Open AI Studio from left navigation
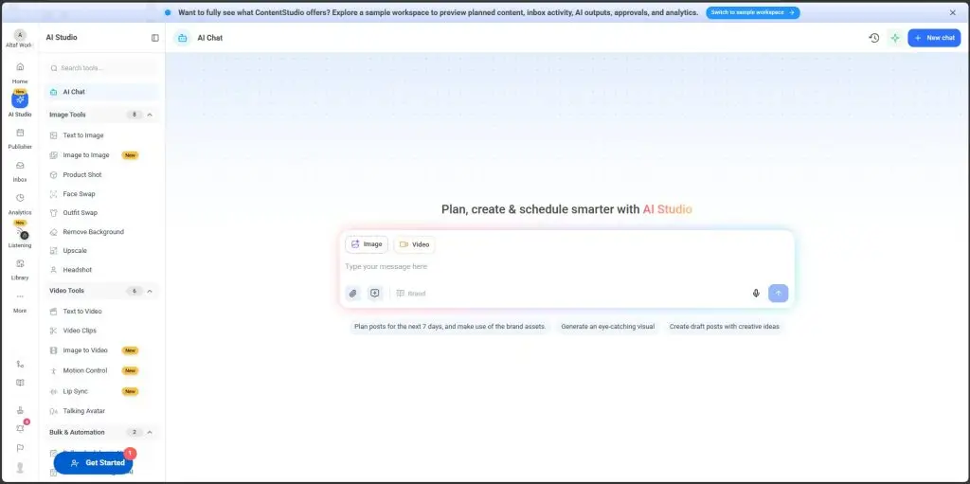Image resolution: width=970 pixels, height=484 pixels. 20,103
